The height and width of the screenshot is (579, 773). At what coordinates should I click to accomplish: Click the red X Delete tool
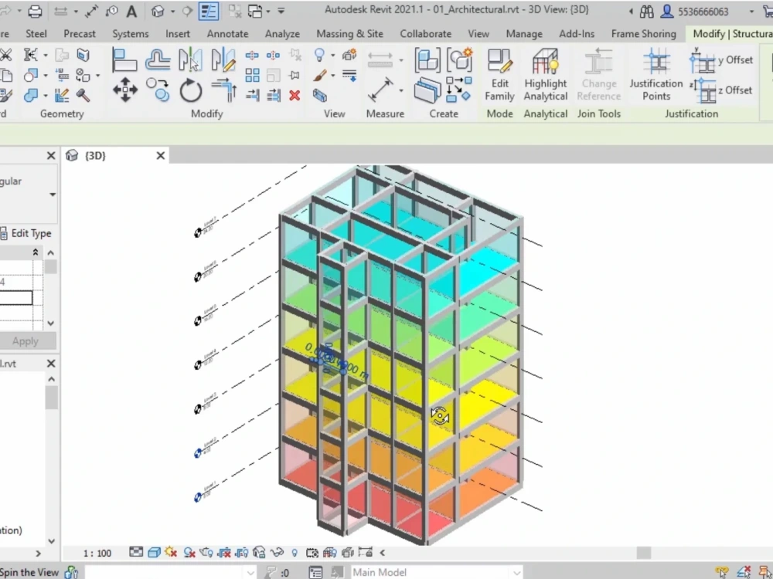[x=294, y=96]
